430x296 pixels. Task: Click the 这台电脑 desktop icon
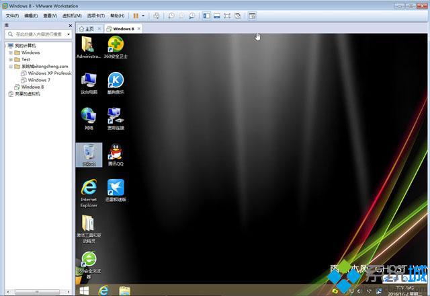coord(89,83)
